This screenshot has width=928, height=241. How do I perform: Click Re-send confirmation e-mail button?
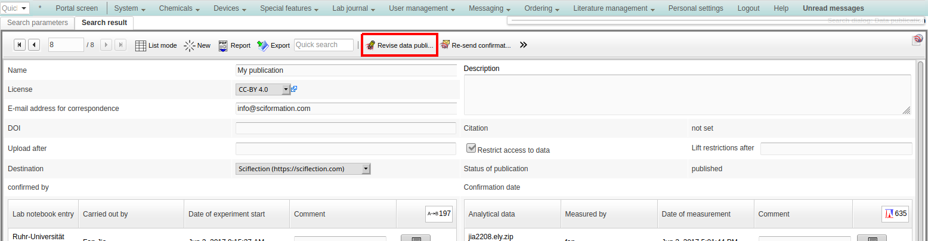(x=475, y=45)
